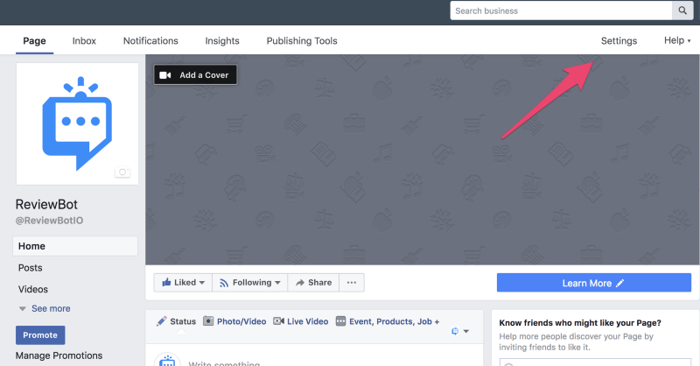This screenshot has width=700, height=366.
Task: Click Add a Cover button
Action: click(x=195, y=75)
